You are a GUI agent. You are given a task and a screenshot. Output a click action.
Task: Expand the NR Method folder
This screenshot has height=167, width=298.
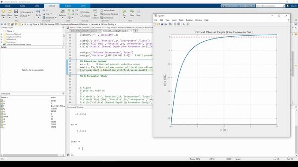pyautogui.click(x=1, y=39)
